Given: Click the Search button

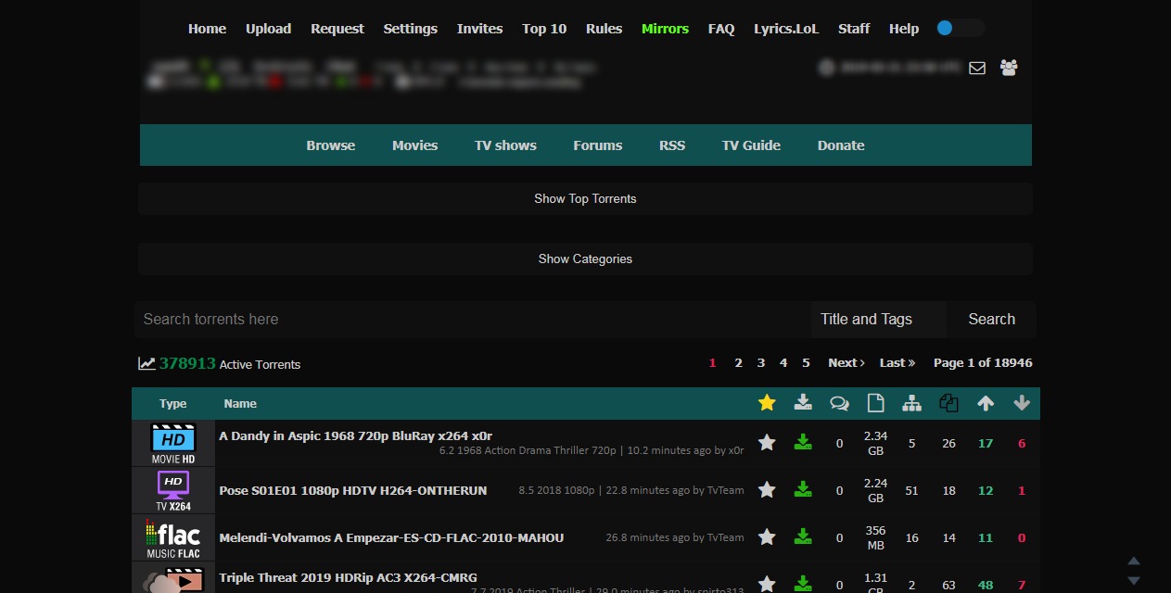Looking at the screenshot, I should pos(991,319).
